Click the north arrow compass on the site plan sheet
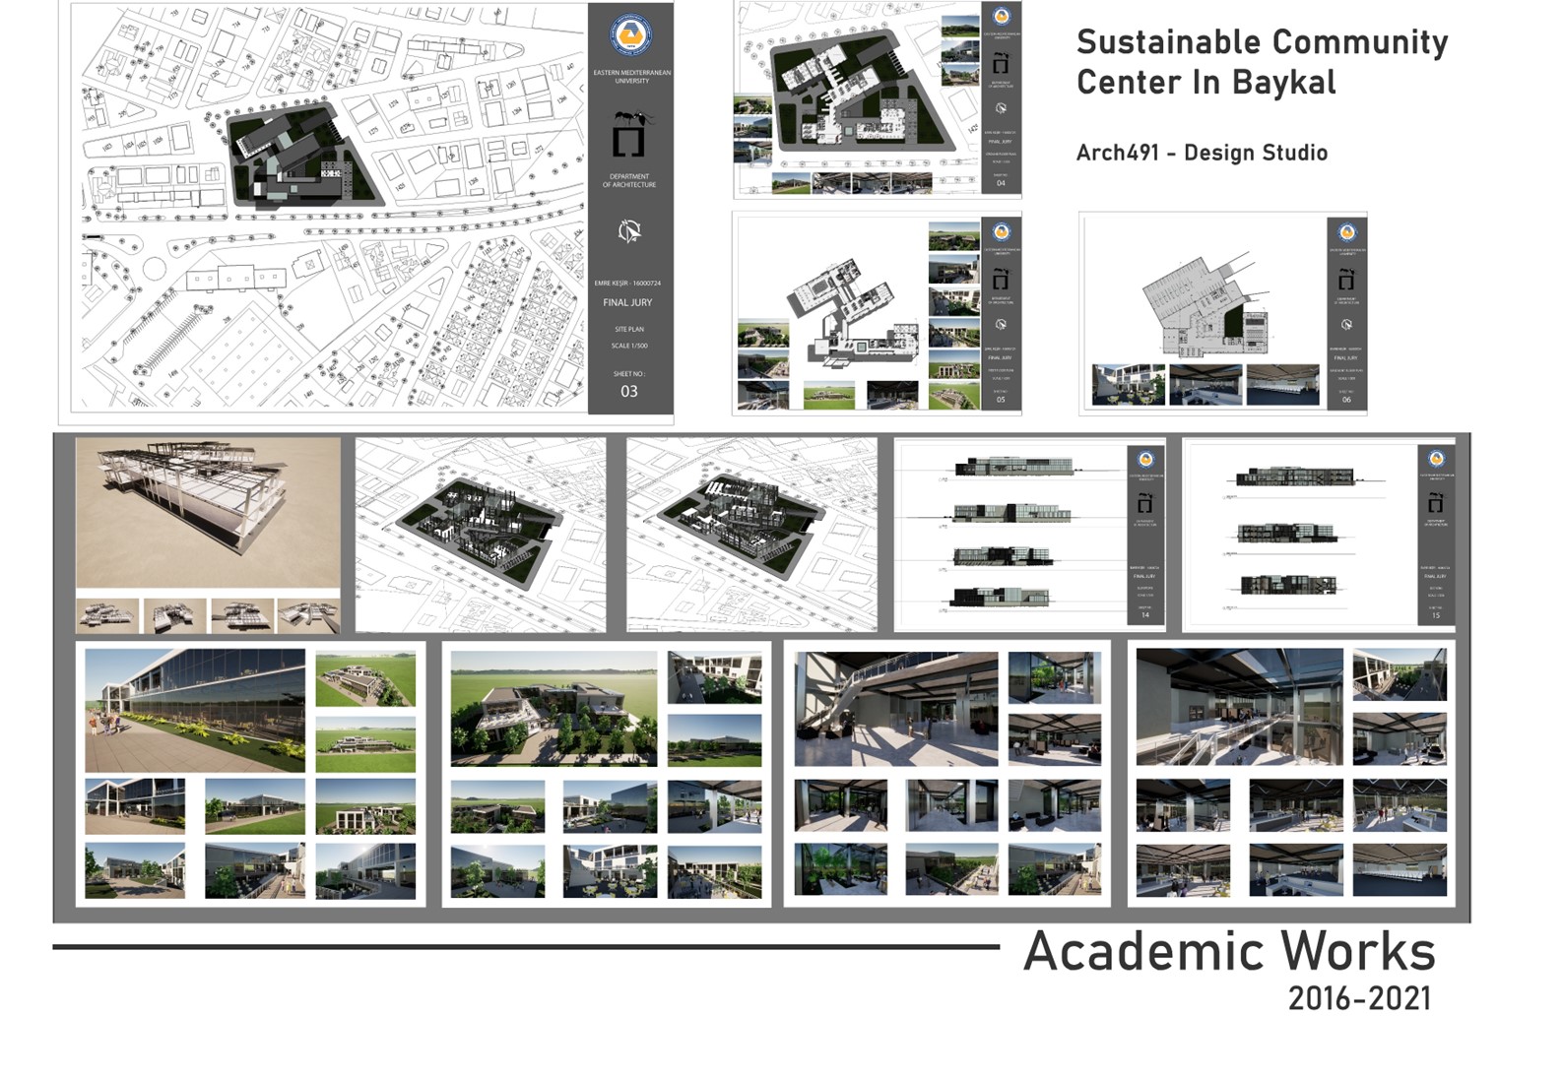Viewport: 1563px width, 1079px height. pyautogui.click(x=629, y=231)
